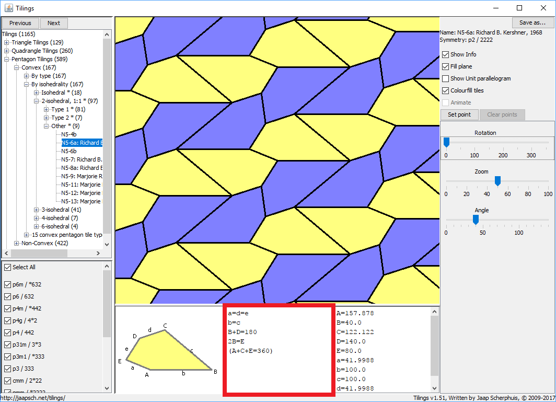Click symmetry list scroll-up arrow
The width and height of the screenshot is (556, 402).
(x=107, y=266)
